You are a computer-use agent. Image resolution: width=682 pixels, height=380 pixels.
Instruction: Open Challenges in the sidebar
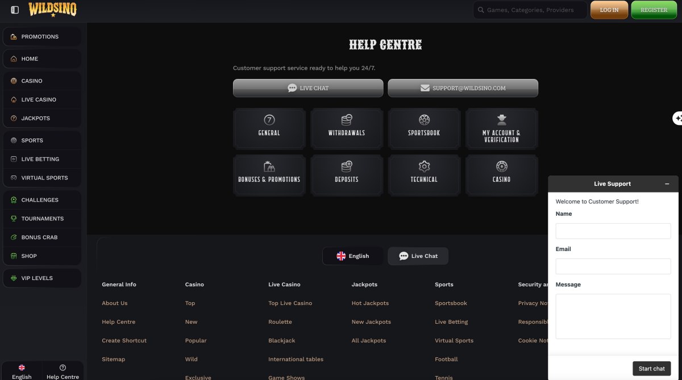point(42,201)
